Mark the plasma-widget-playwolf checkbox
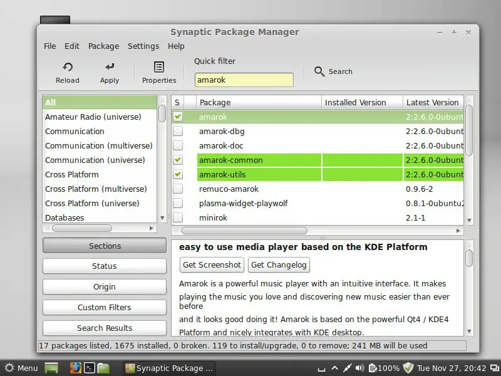The width and height of the screenshot is (501, 376). click(178, 203)
